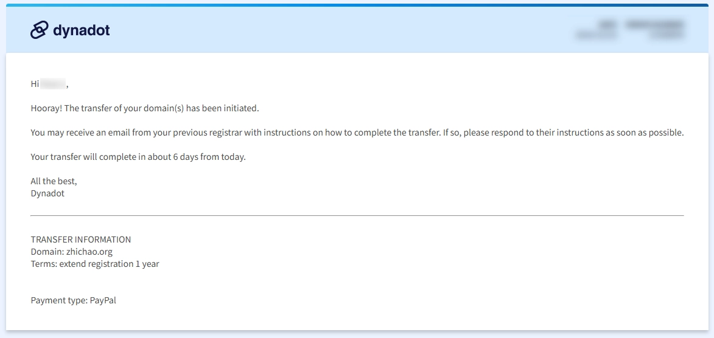Open the zhichao.org domain name
This screenshot has height=338, width=714.
[x=89, y=252]
